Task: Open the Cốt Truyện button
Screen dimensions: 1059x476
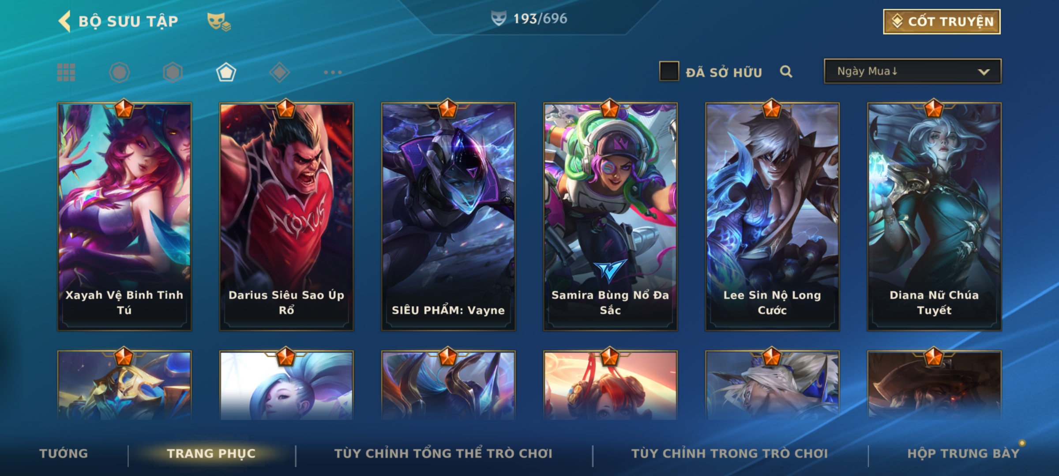Action: pyautogui.click(x=942, y=22)
